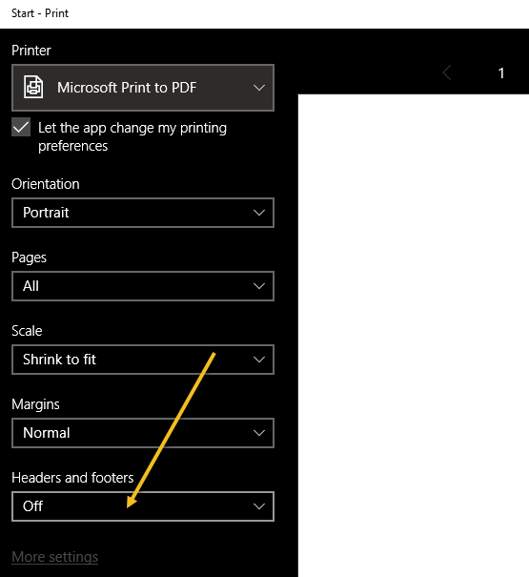Open the Pages dropdown showing All

pos(143,286)
